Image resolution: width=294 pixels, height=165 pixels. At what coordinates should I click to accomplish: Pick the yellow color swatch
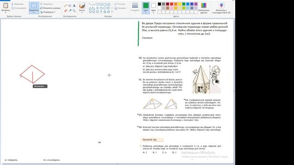click(x=180, y=4)
